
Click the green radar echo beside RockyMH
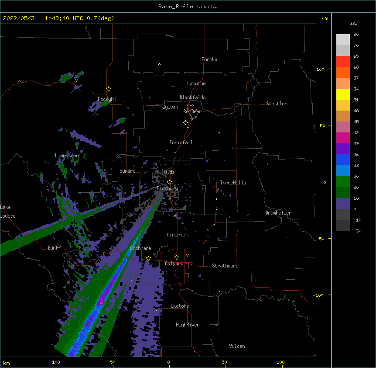click(x=105, y=104)
